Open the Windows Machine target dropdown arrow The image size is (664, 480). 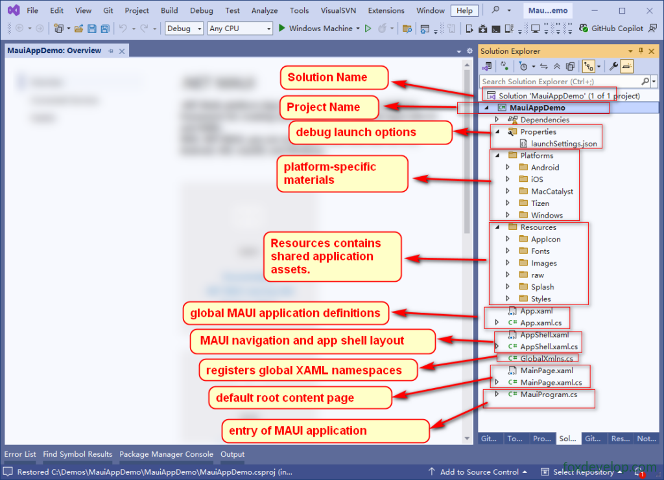coord(358,29)
